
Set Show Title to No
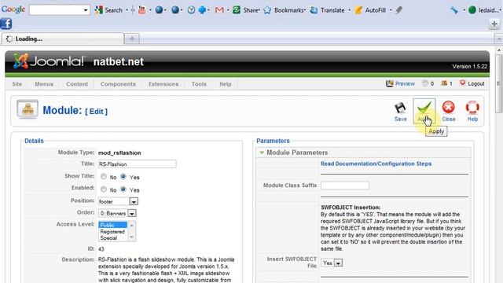[103, 176]
